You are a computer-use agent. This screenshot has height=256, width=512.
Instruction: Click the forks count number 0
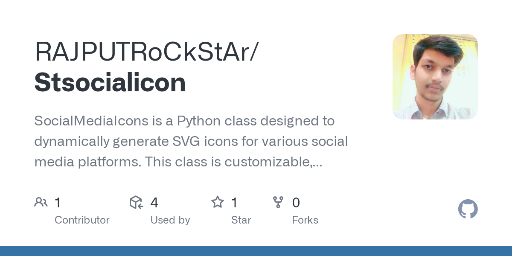[x=296, y=203]
